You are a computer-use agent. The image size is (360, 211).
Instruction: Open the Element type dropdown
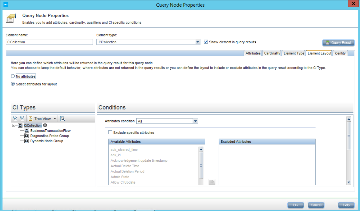[x=197, y=42]
